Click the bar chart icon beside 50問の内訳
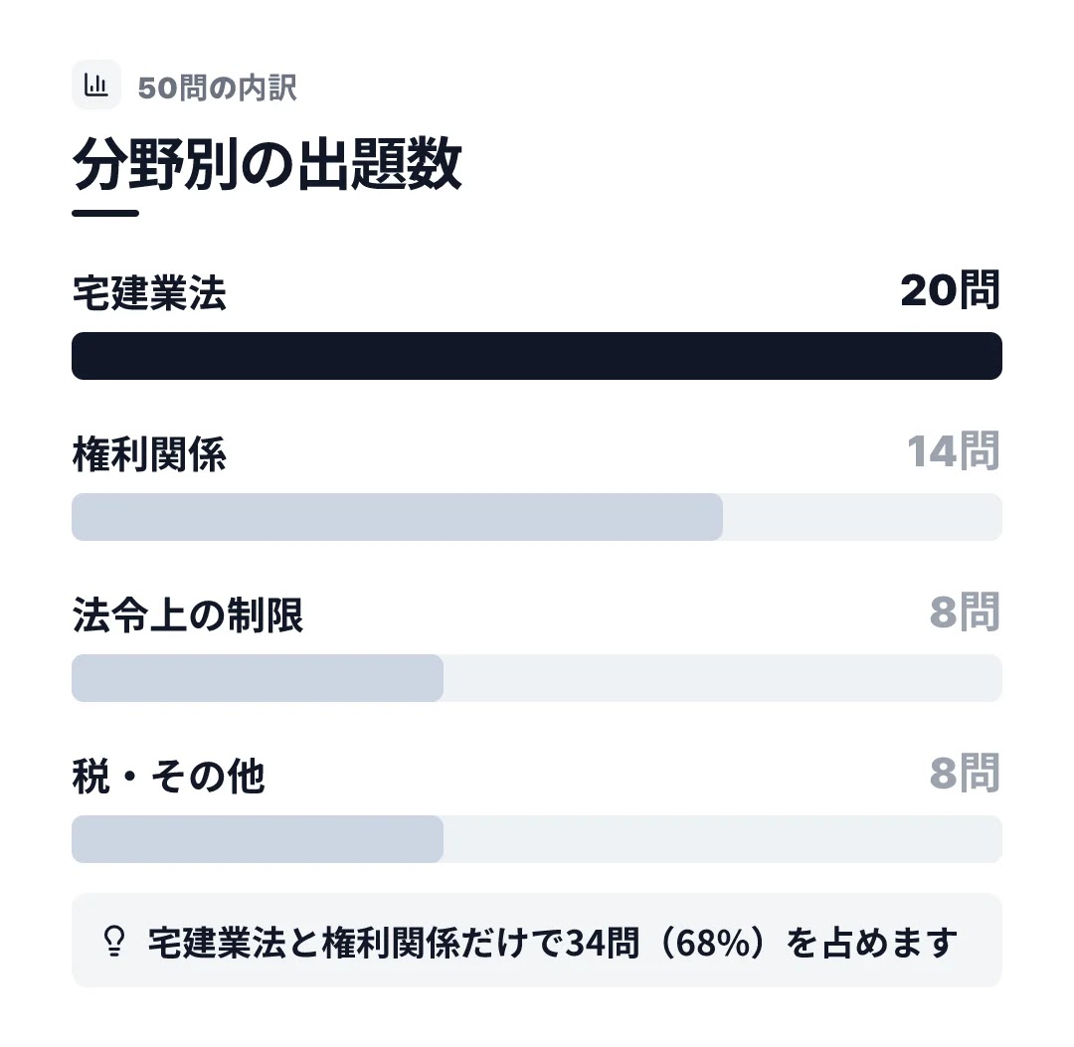 96,85
